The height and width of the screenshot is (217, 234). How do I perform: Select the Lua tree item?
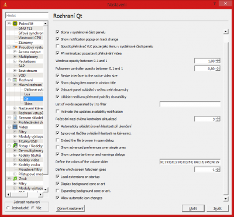pyautogui.click(x=27, y=94)
